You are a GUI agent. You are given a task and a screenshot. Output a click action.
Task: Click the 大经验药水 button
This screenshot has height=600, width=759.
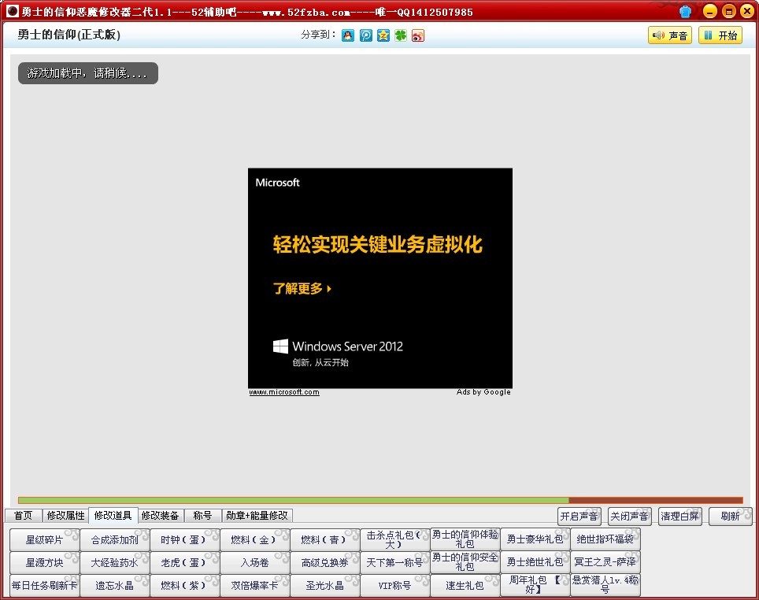[115, 562]
